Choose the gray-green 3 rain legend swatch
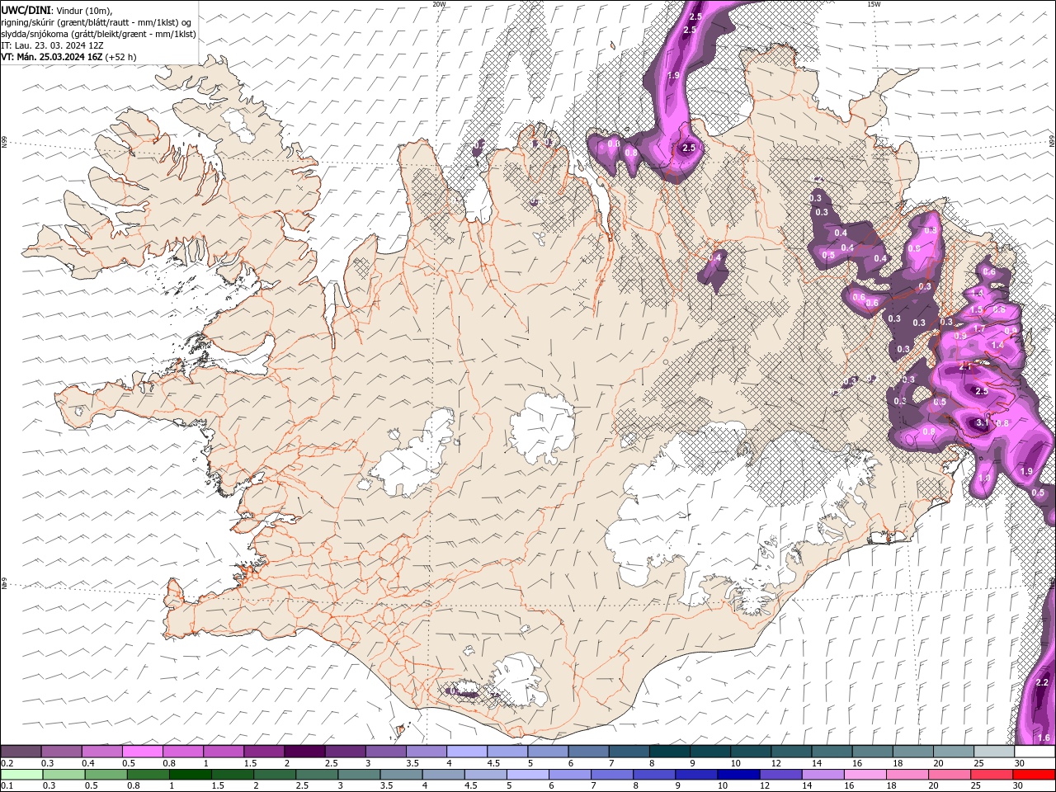1056x792 pixels. click(x=359, y=774)
